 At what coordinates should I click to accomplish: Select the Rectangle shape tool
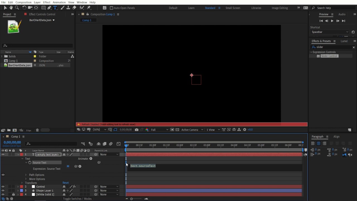(x=44, y=8)
